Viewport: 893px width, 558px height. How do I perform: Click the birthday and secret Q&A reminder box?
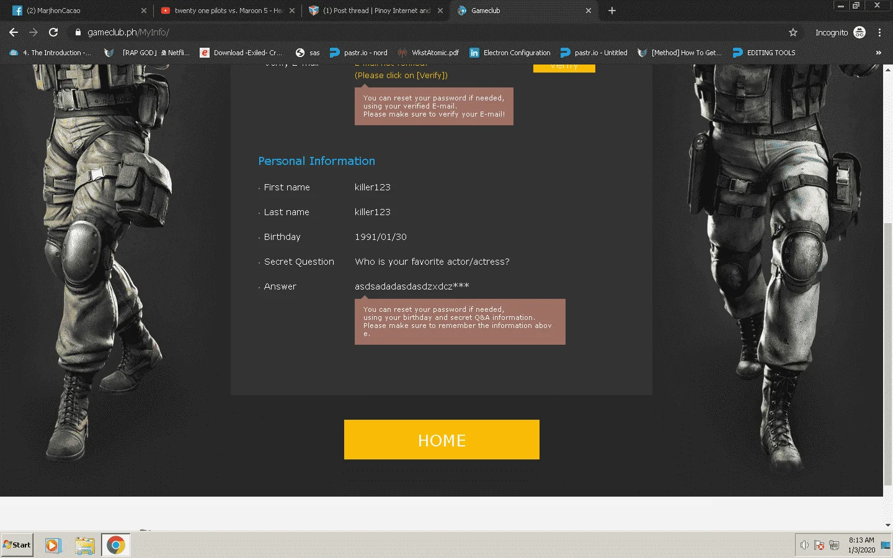click(460, 322)
